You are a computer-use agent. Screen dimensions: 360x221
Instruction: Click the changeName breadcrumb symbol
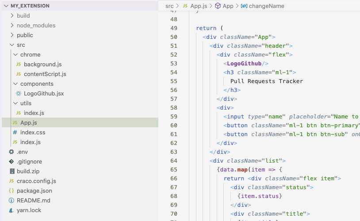[x=266, y=6]
